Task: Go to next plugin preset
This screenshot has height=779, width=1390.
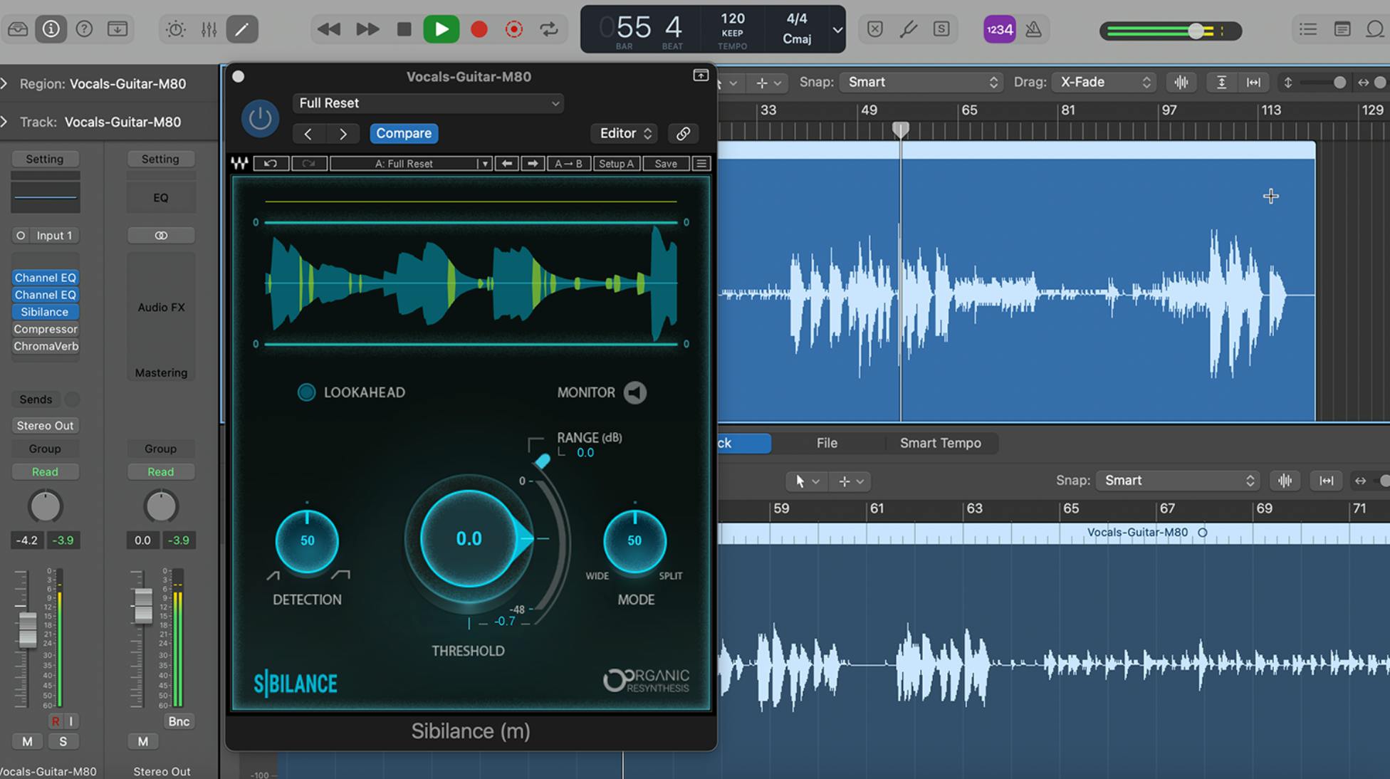Action: pyautogui.click(x=343, y=133)
